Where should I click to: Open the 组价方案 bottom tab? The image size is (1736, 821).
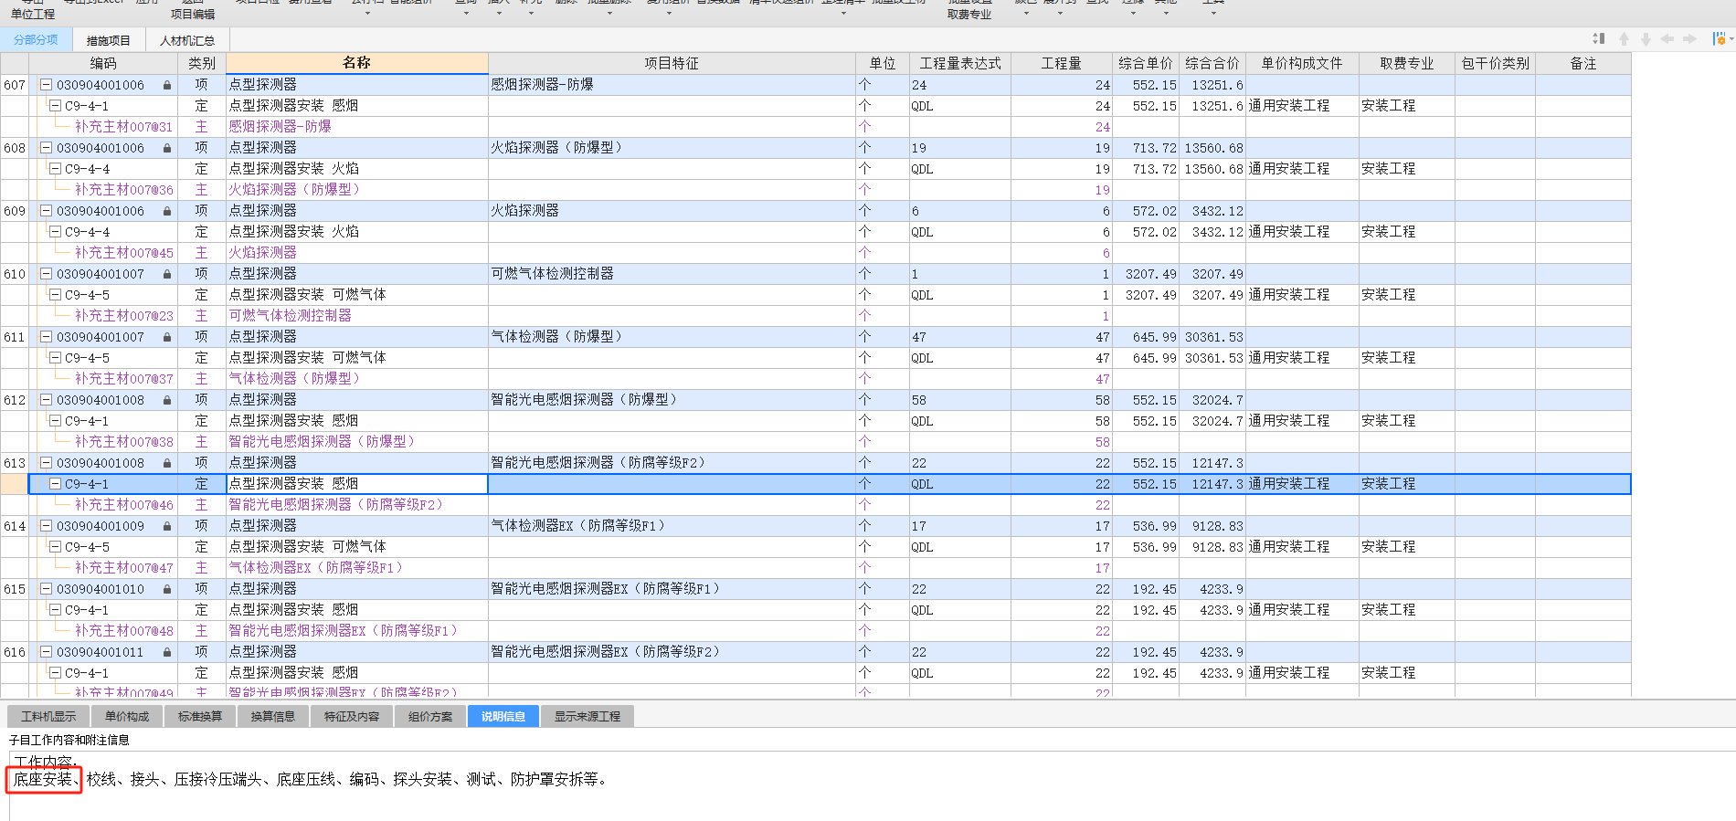coord(429,716)
